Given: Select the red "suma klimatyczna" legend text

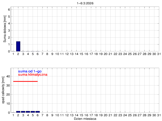Looking at the screenshot, I should click(x=33, y=75).
